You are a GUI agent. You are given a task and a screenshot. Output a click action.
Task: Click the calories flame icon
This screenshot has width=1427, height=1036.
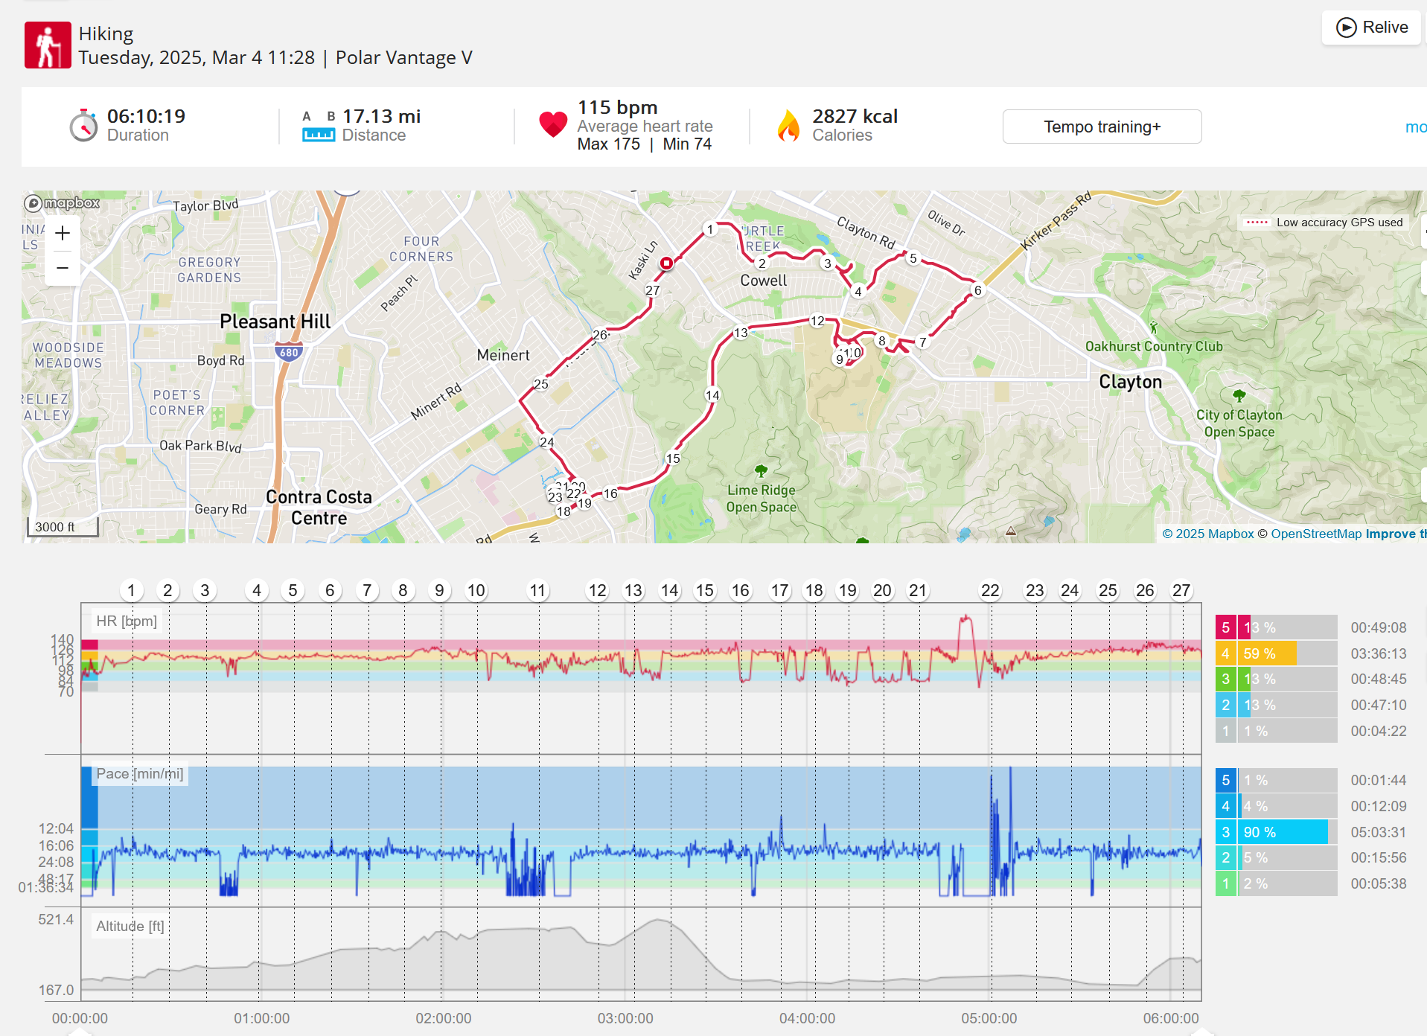pos(788,125)
